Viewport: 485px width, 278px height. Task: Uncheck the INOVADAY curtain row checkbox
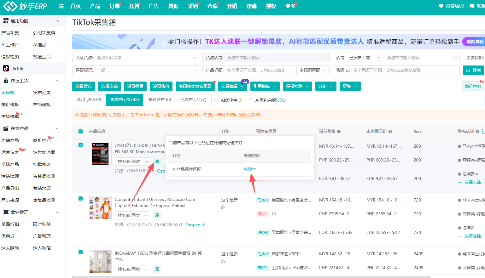(80, 252)
